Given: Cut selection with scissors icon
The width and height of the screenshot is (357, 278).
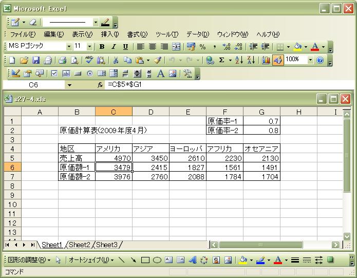Looking at the screenshot, I should click(x=116, y=60).
